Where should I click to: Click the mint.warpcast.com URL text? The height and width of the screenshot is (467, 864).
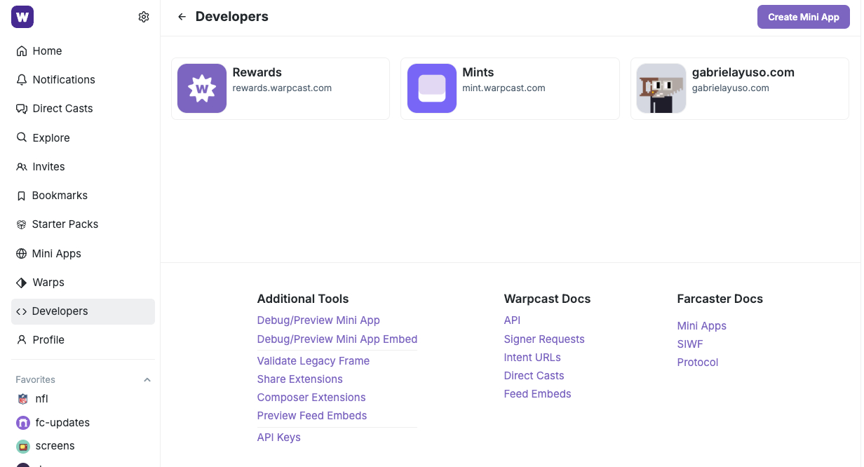(x=504, y=88)
